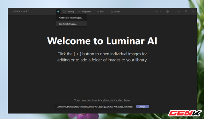Click the blue plus add-images button

pyautogui.click(x=58, y=11)
